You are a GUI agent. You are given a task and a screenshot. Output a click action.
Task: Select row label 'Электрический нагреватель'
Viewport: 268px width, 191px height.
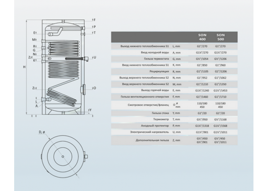149,132
